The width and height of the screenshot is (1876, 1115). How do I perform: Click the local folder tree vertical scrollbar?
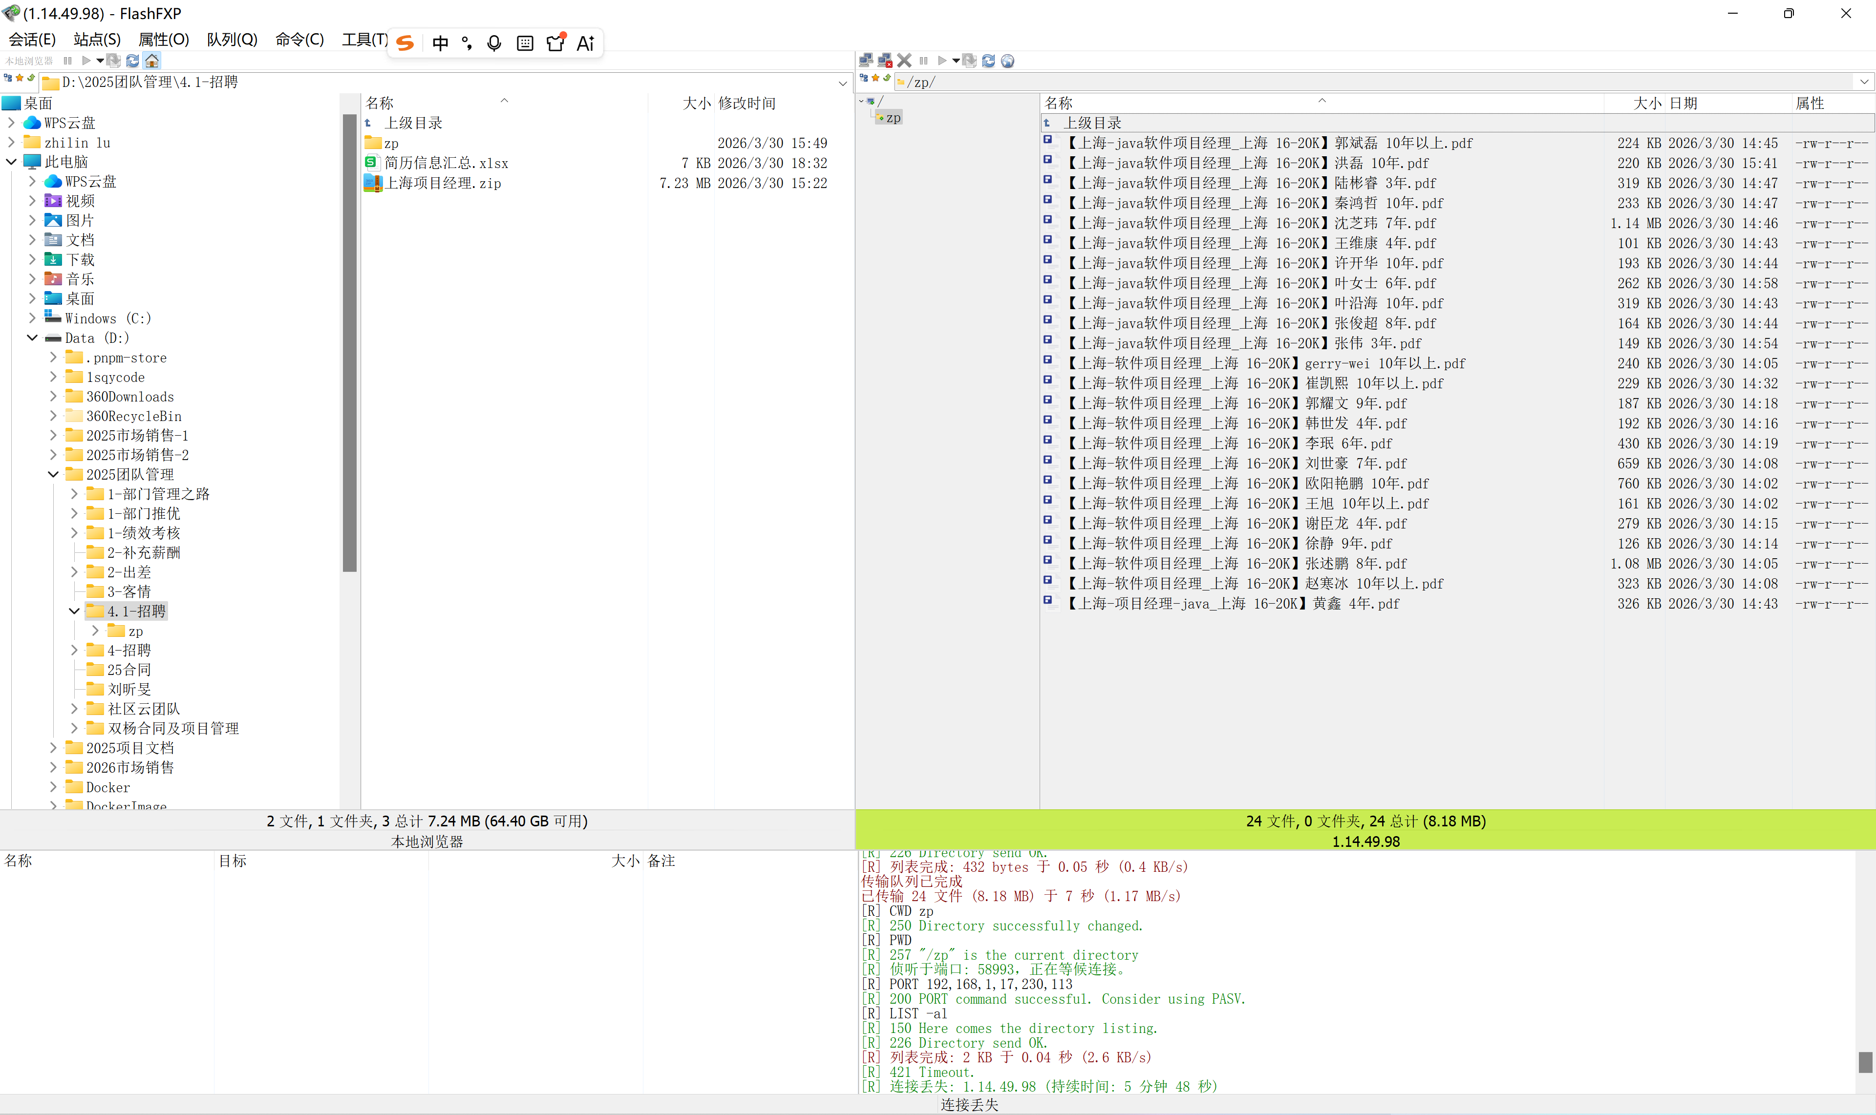pos(349,343)
